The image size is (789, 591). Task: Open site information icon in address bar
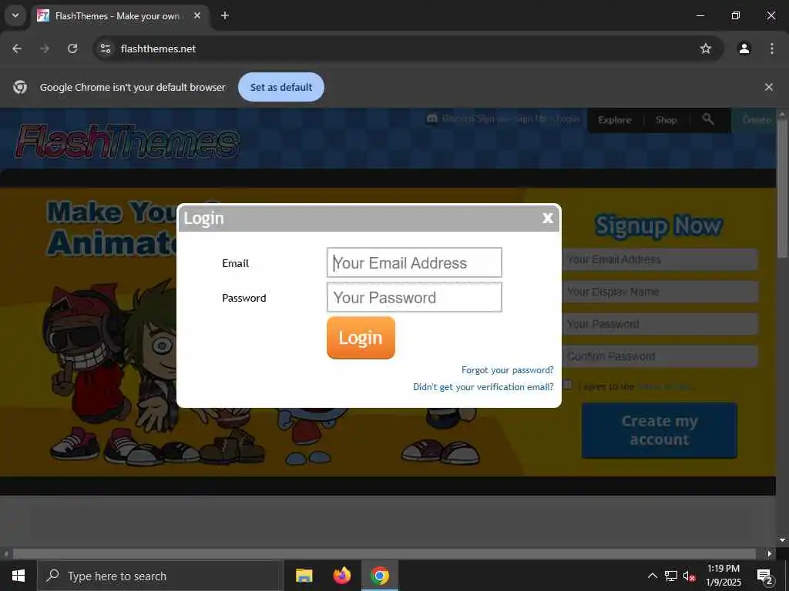[x=105, y=48]
